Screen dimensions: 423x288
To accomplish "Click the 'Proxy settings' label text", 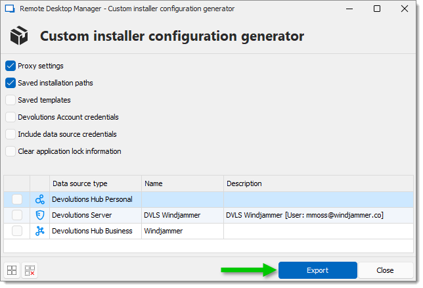I will coord(41,66).
